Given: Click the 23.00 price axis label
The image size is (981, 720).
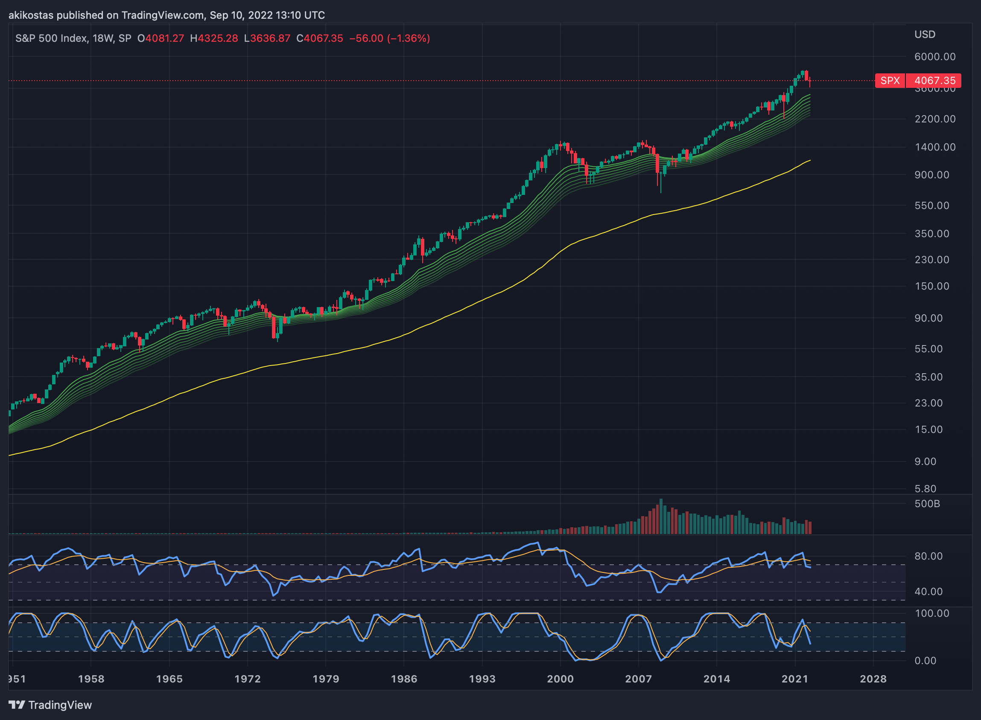Looking at the screenshot, I should coord(928,403).
